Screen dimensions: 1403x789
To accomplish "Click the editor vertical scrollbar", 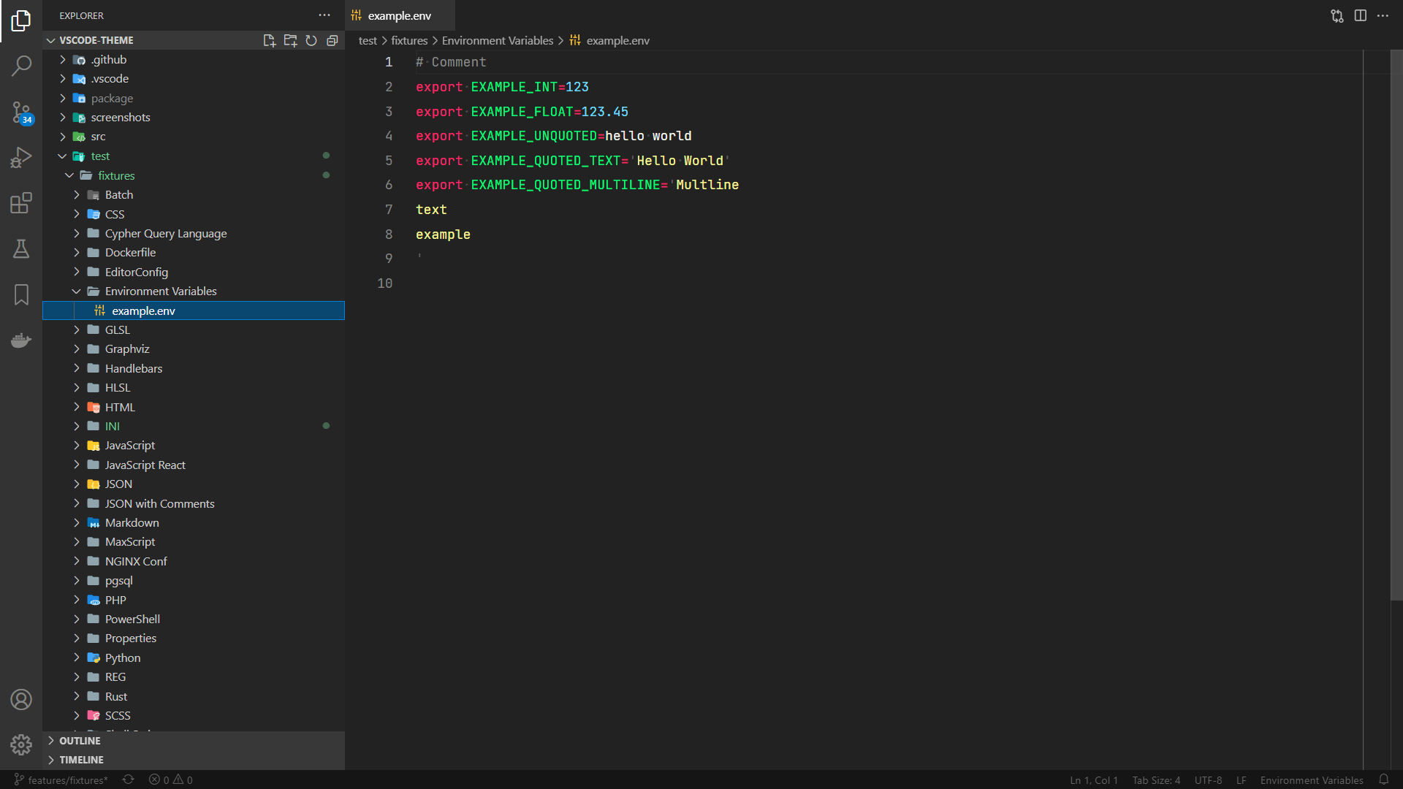I will 1396,325.
